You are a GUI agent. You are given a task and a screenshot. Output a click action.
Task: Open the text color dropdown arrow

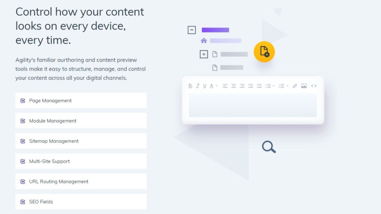217,86
